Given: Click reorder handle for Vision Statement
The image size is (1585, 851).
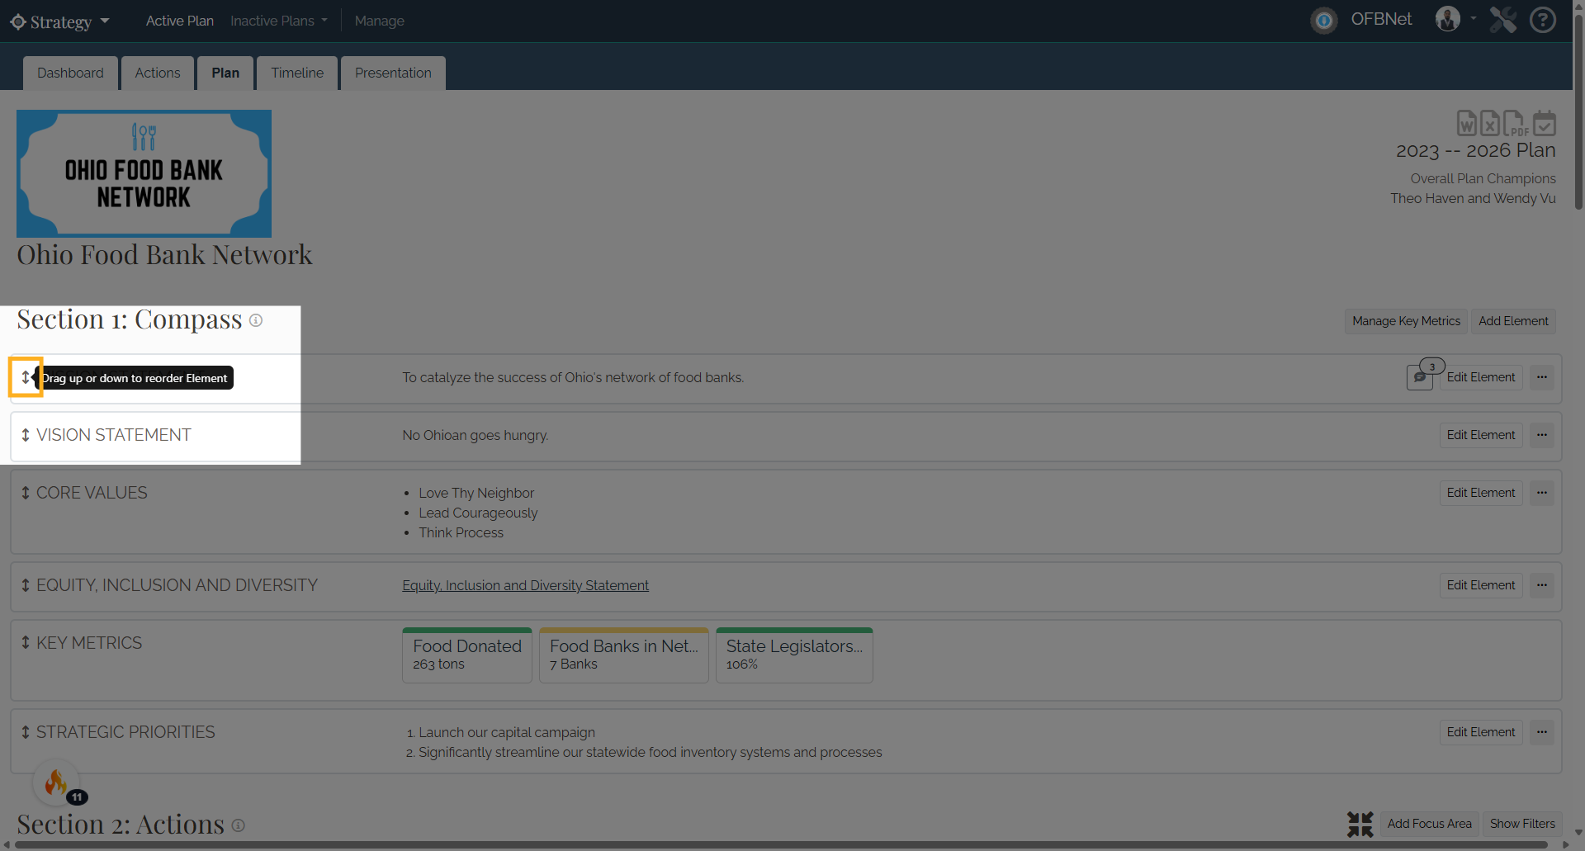Looking at the screenshot, I should 26,435.
